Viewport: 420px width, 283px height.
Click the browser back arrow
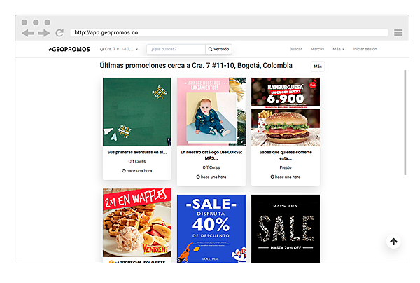coord(28,33)
